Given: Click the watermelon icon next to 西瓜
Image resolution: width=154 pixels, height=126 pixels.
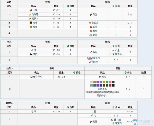Looking at the screenshot, I should click(x=31, y=27).
